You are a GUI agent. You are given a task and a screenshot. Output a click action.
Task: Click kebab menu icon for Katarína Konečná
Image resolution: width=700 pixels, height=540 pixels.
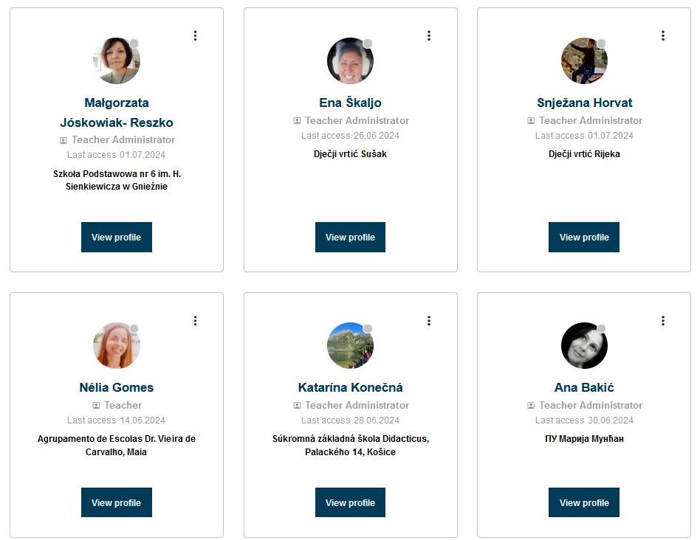429,320
